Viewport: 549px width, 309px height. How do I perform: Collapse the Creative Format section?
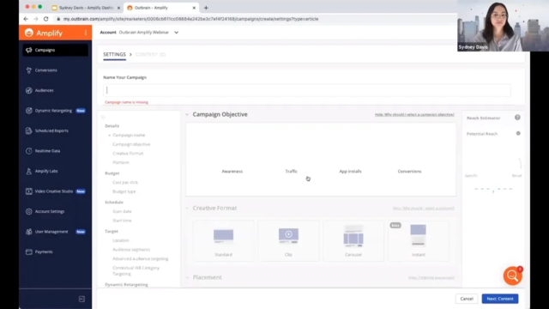coord(187,208)
